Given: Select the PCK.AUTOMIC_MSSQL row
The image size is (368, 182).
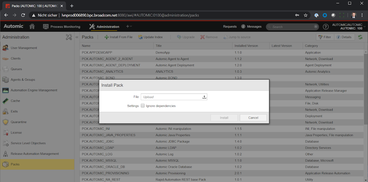Looking at the screenshot, I should pos(222,160).
